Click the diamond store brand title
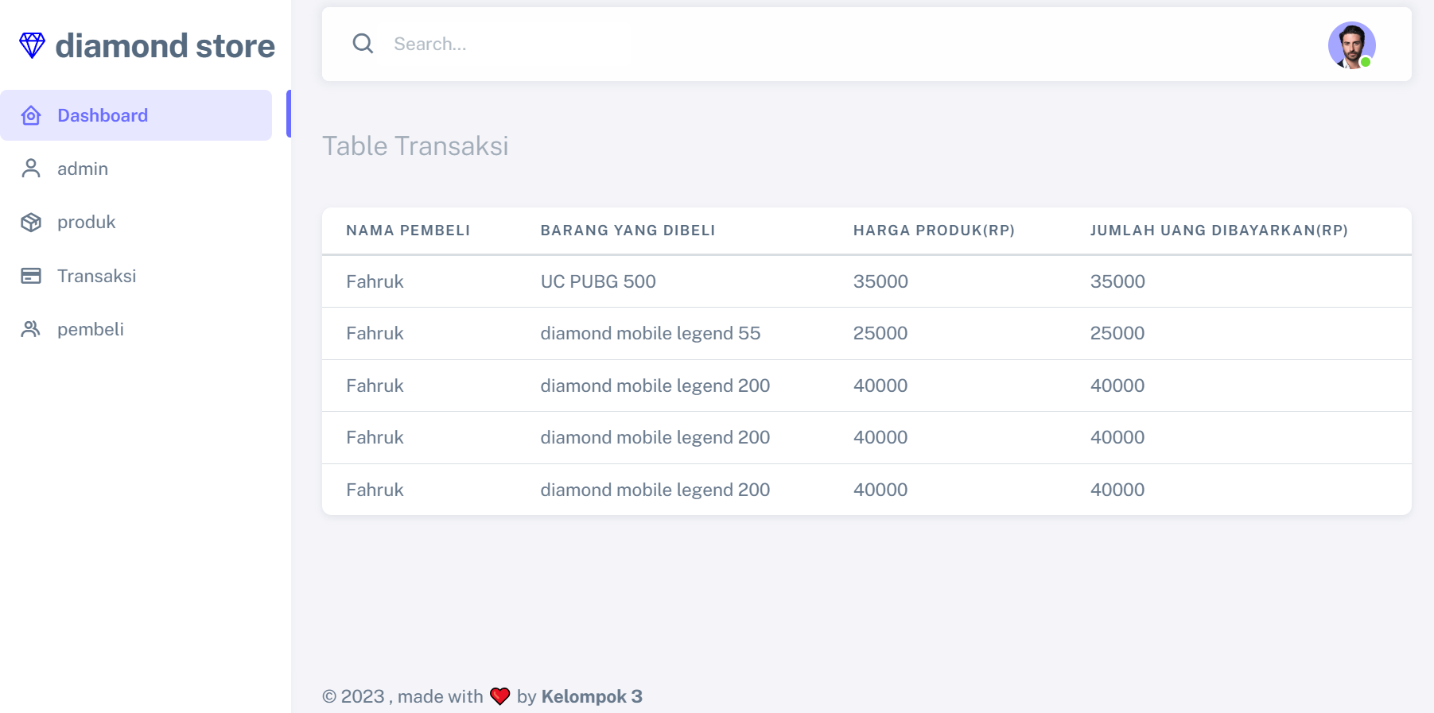 (165, 46)
